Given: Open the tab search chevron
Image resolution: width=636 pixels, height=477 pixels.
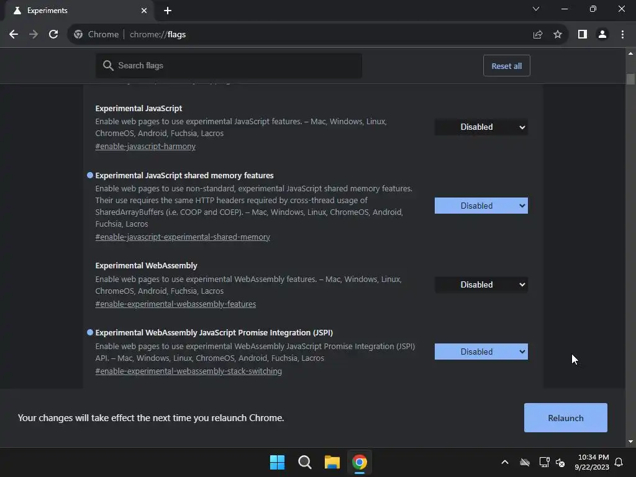Looking at the screenshot, I should point(536,9).
